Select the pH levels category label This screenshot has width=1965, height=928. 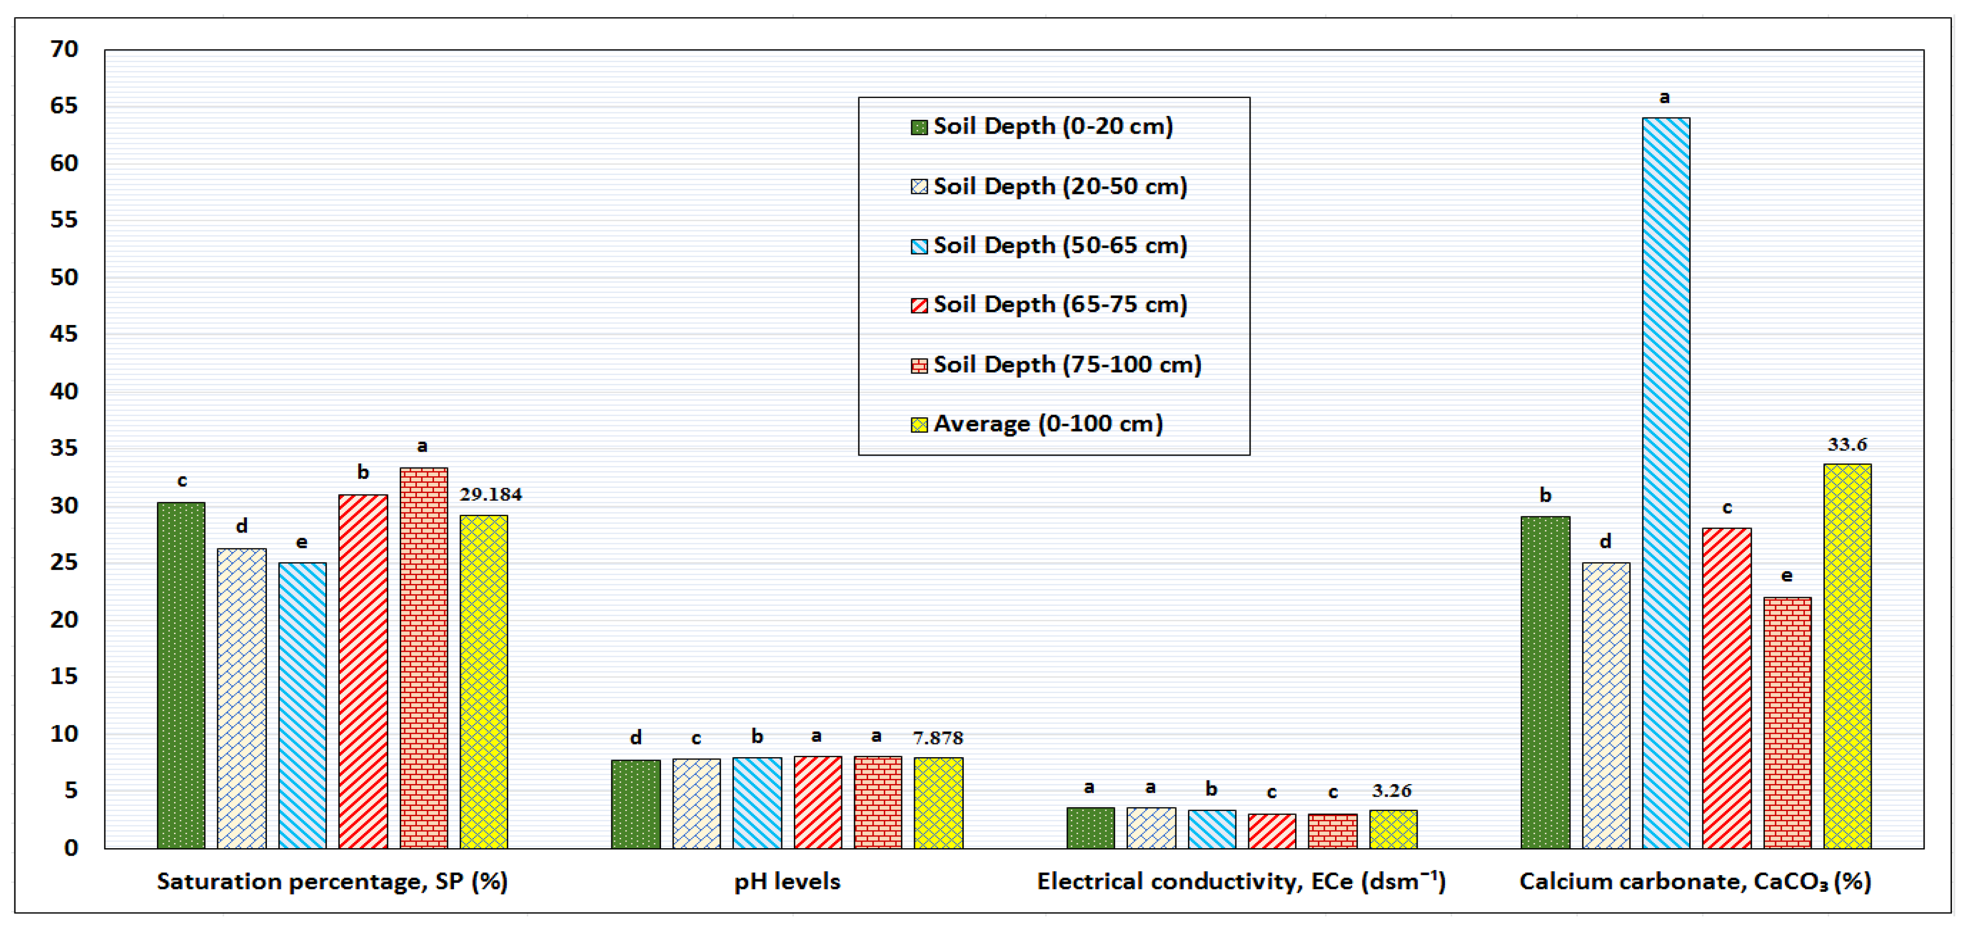[786, 882]
